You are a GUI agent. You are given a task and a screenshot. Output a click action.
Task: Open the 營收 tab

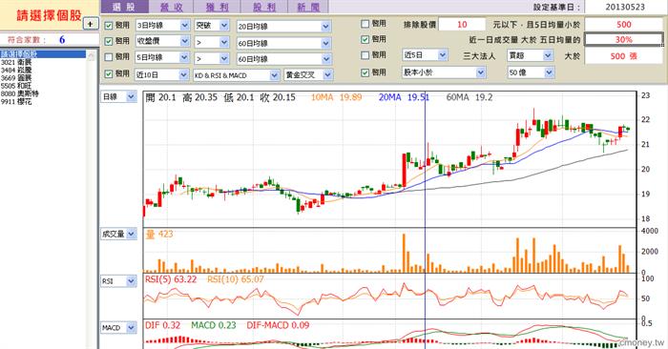[x=171, y=7]
